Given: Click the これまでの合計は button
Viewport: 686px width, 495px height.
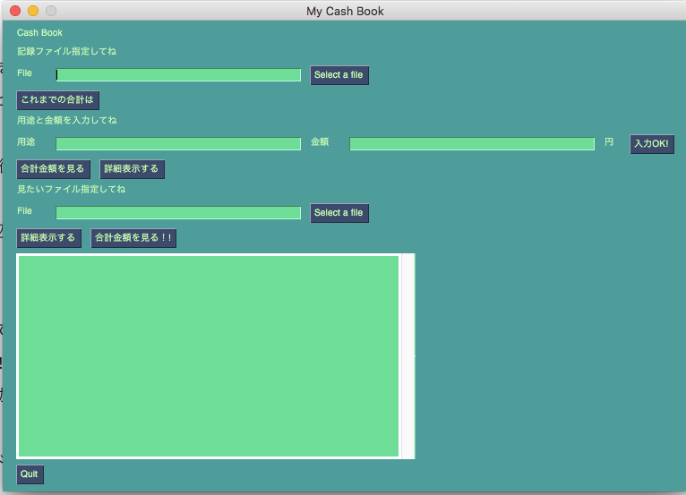Looking at the screenshot, I should pyautogui.click(x=57, y=100).
